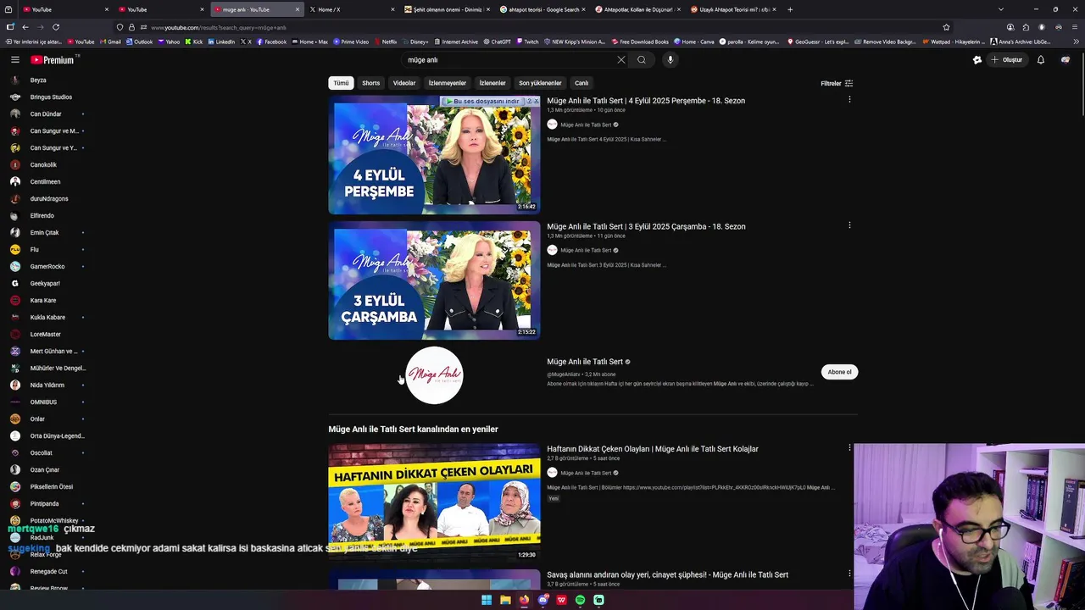Screen dimensions: 1085x610
Task: Play Haftanın Dikkat Çeken Olayları thumbnail
Action: click(434, 502)
